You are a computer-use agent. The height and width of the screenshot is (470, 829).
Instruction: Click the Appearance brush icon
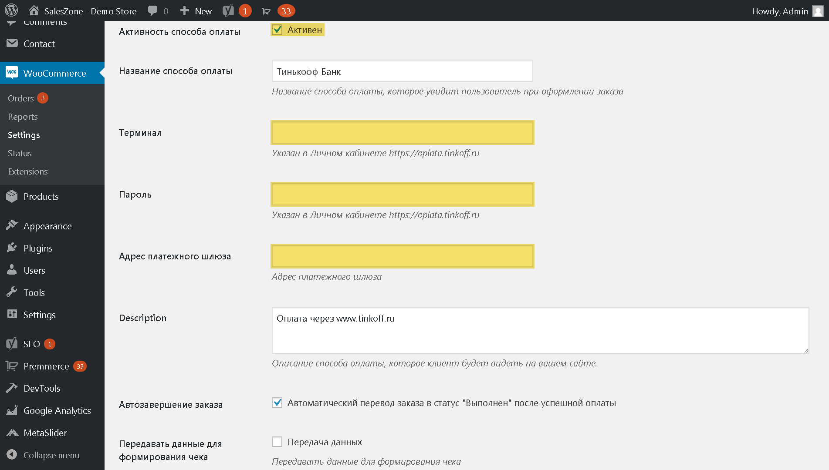pyautogui.click(x=12, y=225)
